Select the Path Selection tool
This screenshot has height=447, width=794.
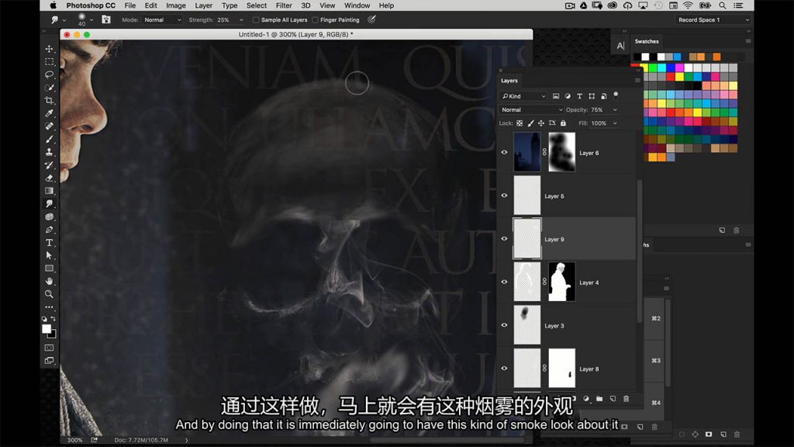click(49, 255)
